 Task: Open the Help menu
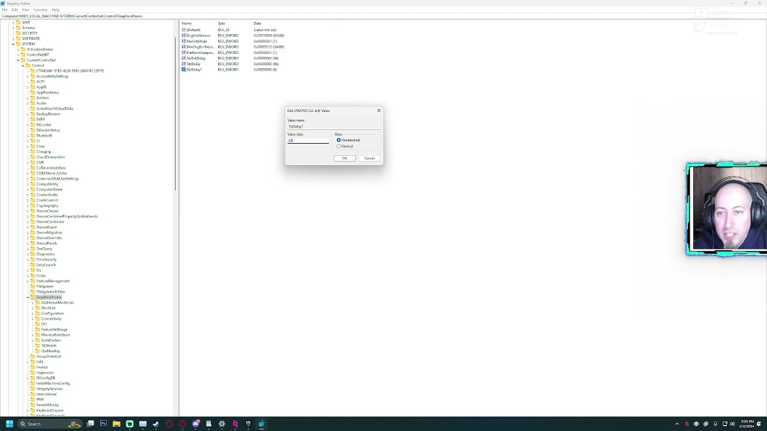pyautogui.click(x=56, y=10)
